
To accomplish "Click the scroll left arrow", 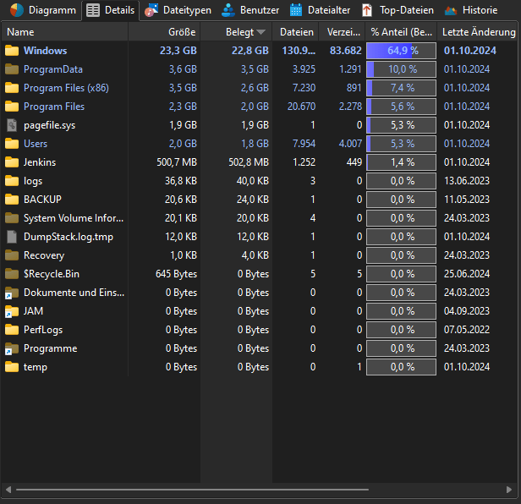I will pyautogui.click(x=8, y=490).
